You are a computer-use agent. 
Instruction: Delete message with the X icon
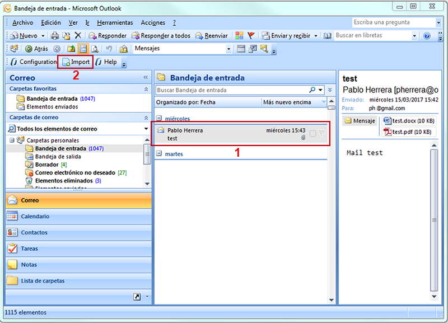click(x=78, y=35)
